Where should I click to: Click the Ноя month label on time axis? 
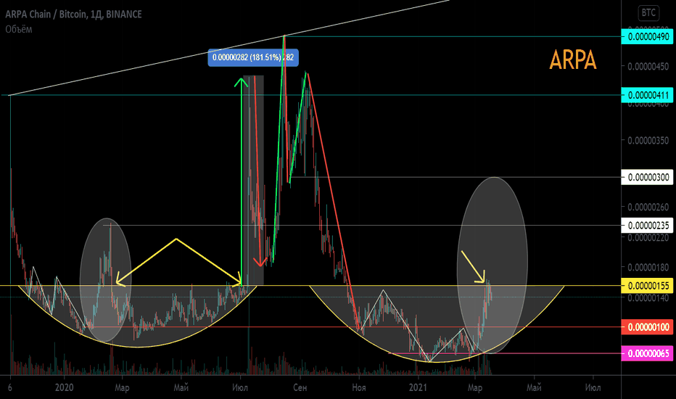359,387
